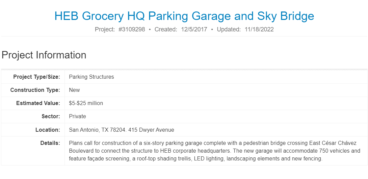Viewport: 368px width, 179px height.
Task: Click the Details row label
Action: point(50,143)
